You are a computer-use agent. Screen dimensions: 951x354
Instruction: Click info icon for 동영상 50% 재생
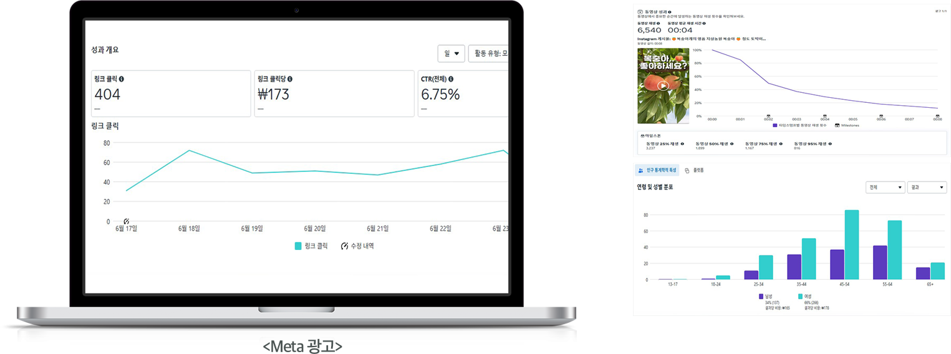coord(731,144)
